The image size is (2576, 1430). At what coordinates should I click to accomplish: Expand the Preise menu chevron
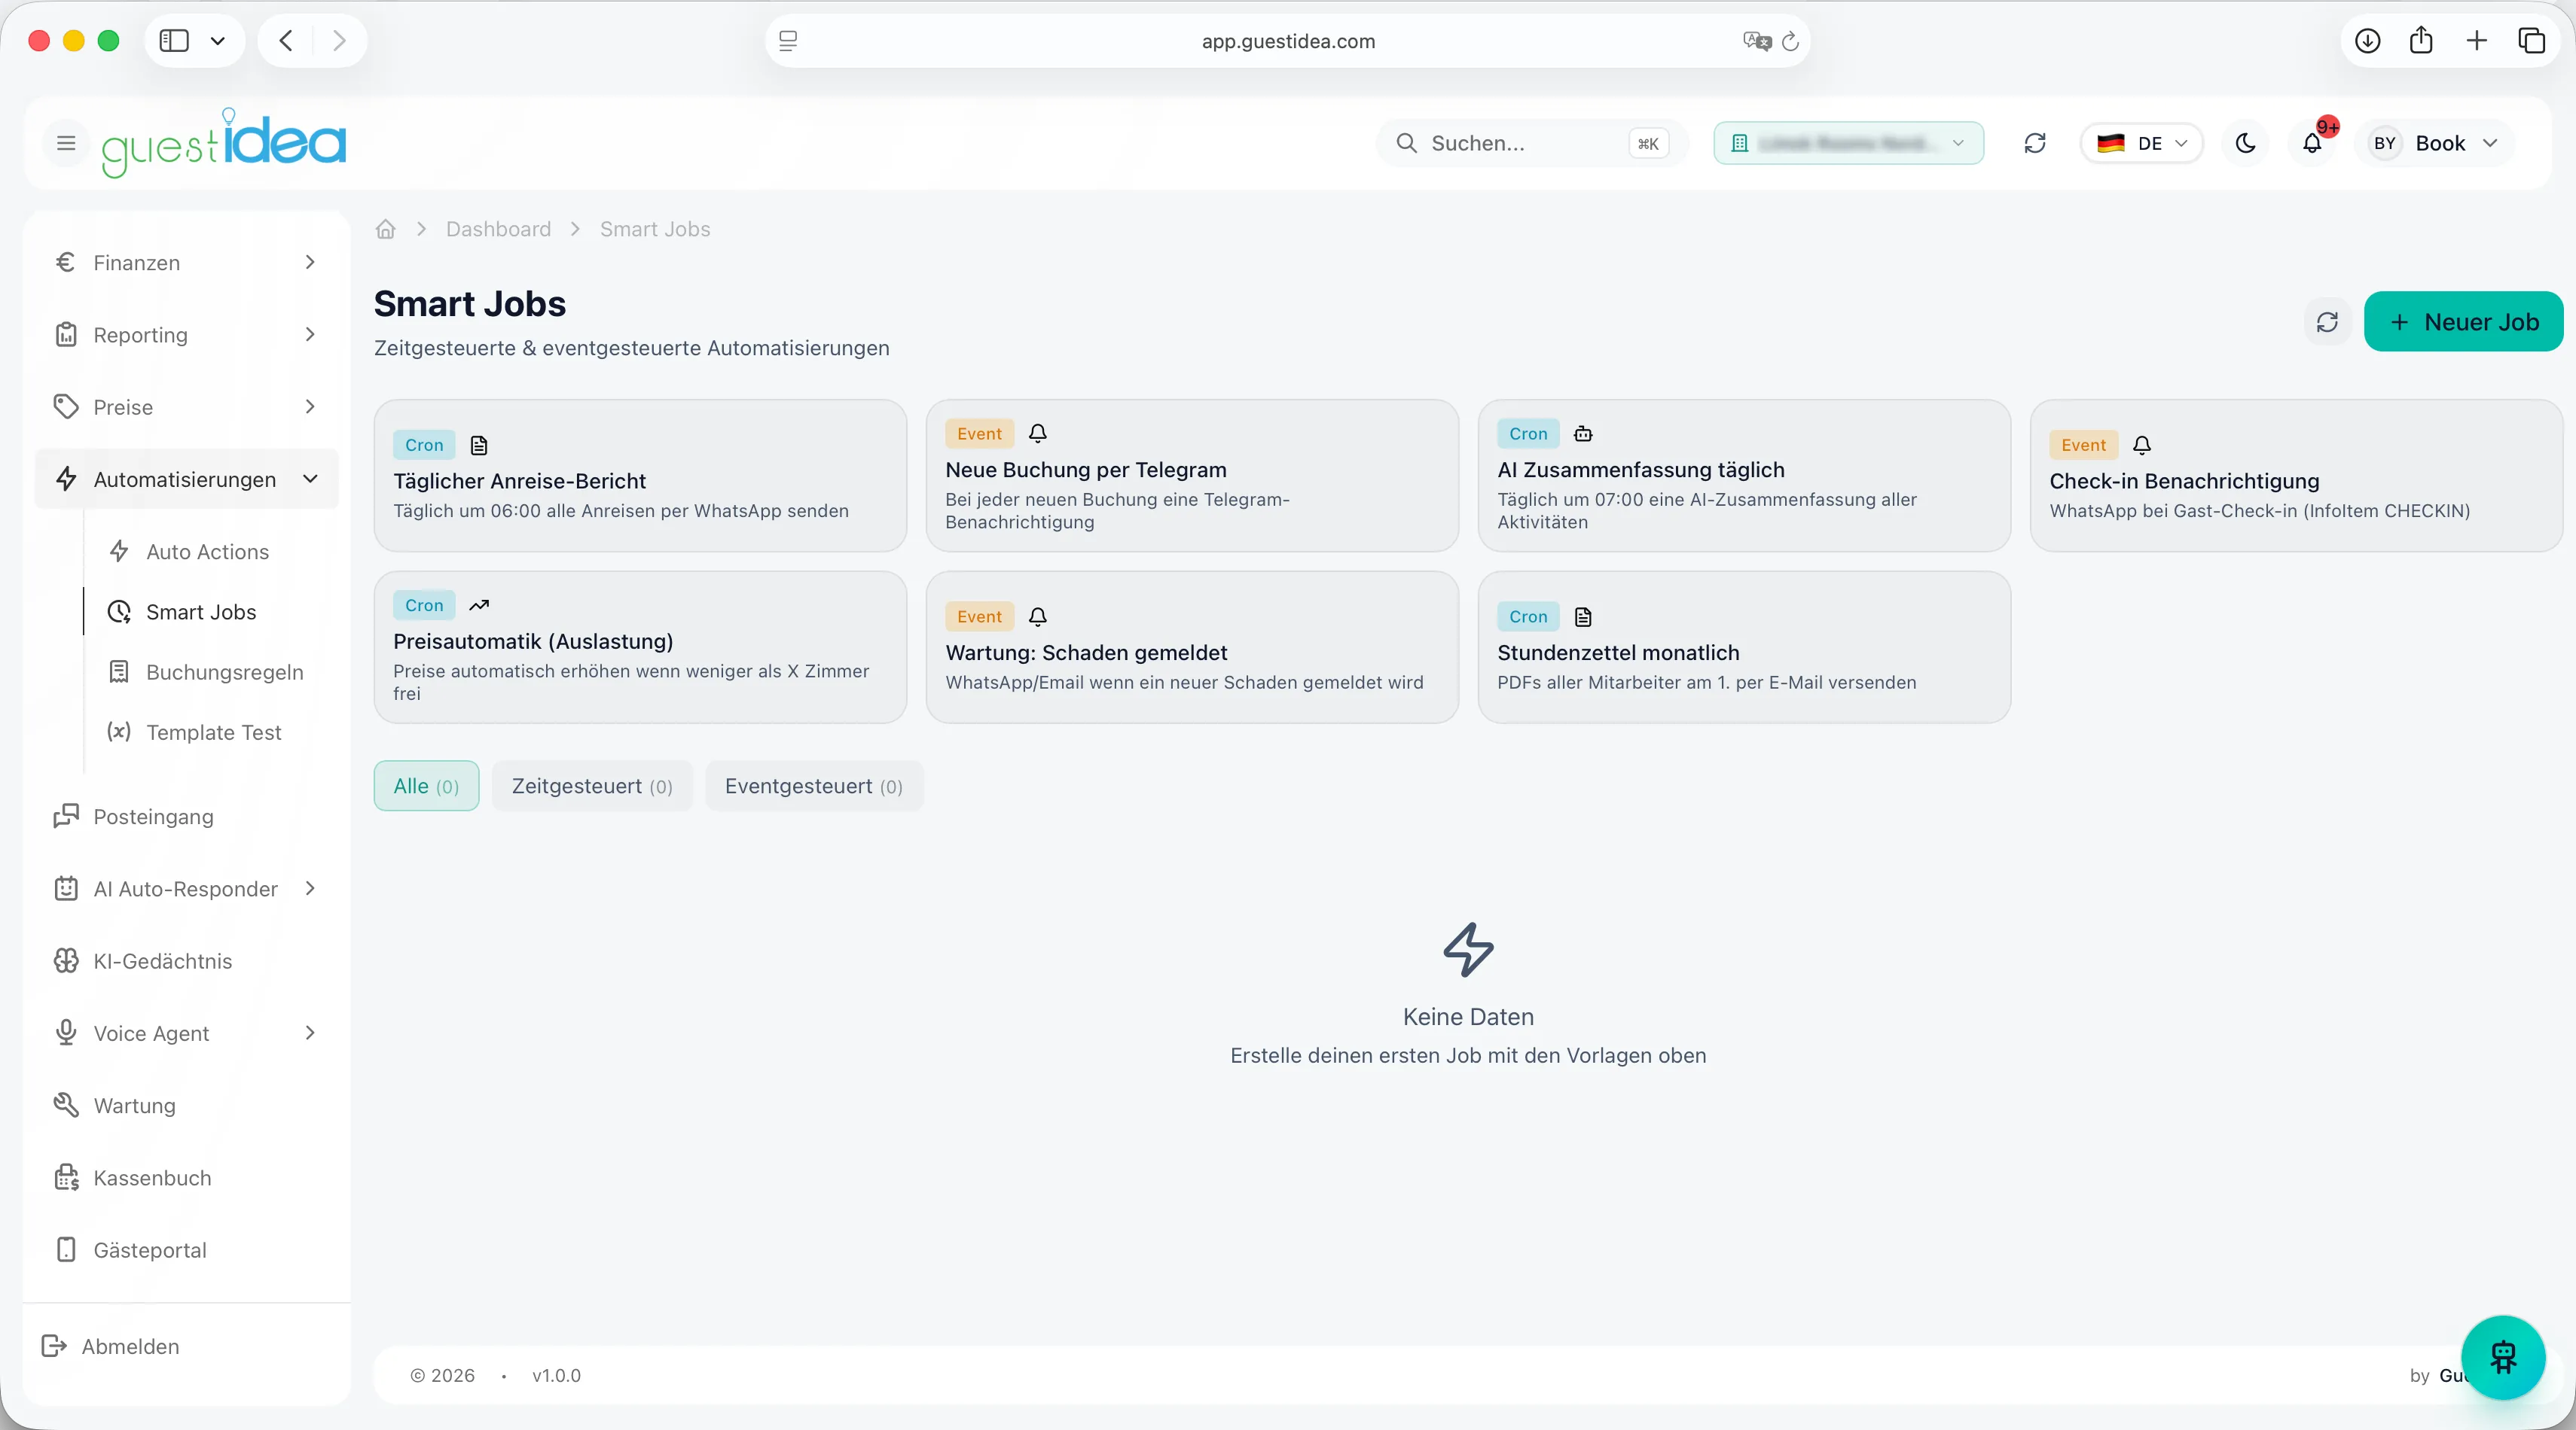[310, 406]
